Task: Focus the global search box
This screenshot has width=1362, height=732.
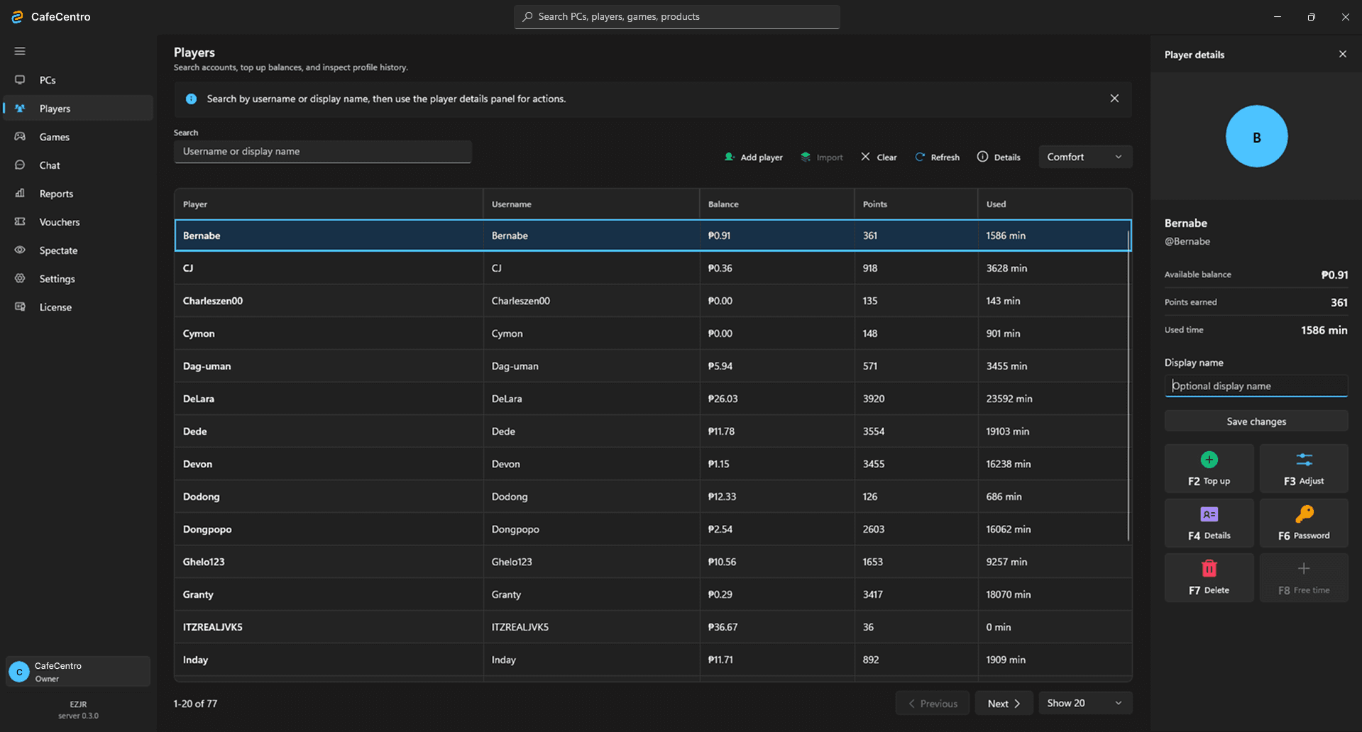Action: (x=676, y=16)
